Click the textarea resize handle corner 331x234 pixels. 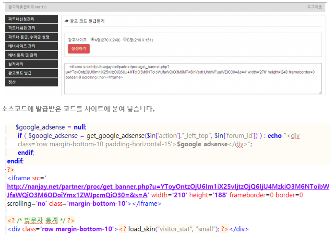pyautogui.click(x=320, y=92)
